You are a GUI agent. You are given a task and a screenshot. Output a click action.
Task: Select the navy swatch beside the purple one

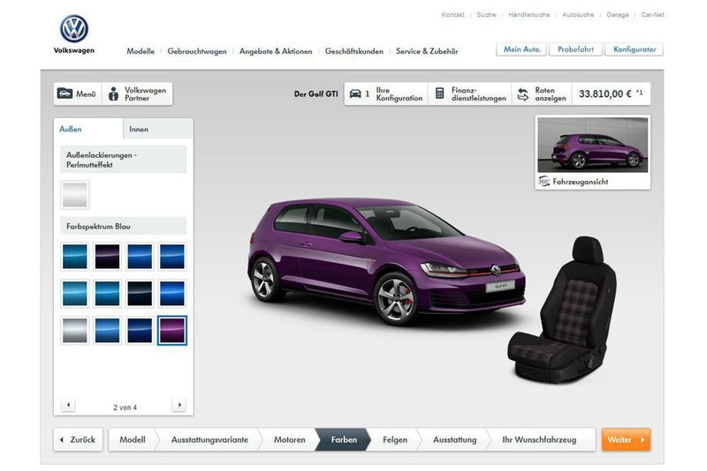[140, 330]
